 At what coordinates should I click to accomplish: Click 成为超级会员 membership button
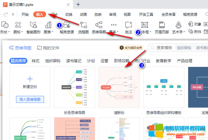tap(131, 48)
